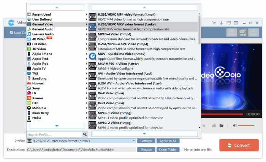Click the HTC logo icon
Screen dimensions: 266x162
(29, 103)
